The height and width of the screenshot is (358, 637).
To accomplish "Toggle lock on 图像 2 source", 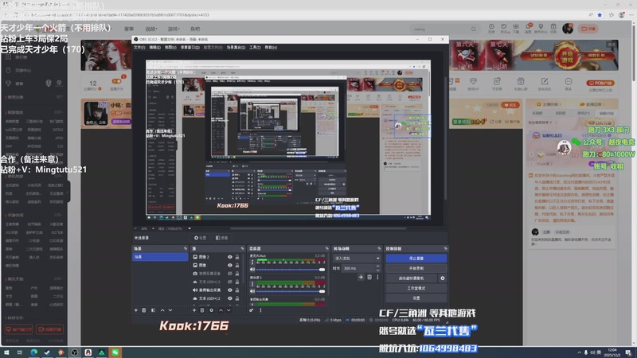I will point(237,257).
